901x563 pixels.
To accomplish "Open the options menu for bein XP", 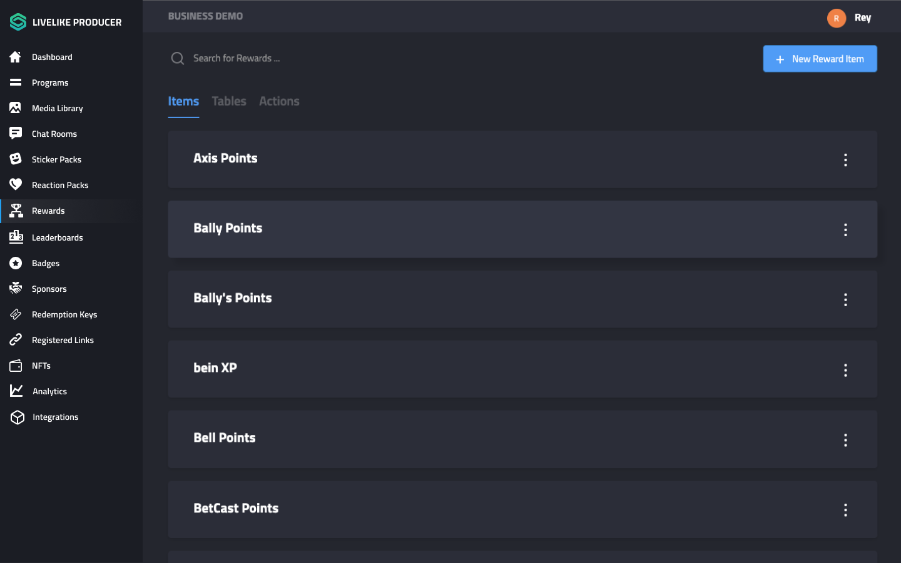I will (x=845, y=370).
